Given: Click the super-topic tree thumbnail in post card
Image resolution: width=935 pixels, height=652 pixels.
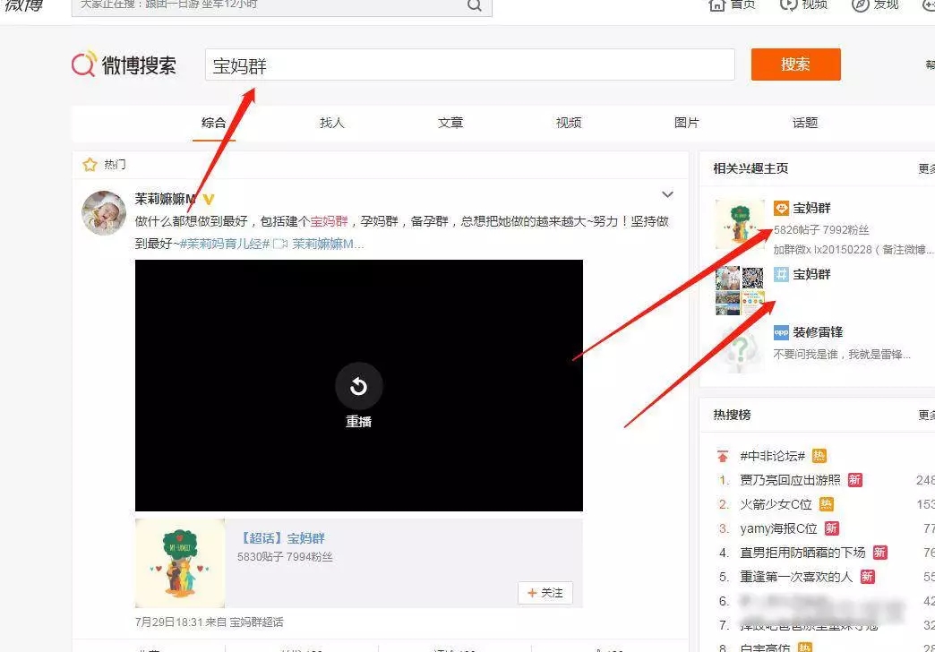Looking at the screenshot, I should click(x=180, y=563).
